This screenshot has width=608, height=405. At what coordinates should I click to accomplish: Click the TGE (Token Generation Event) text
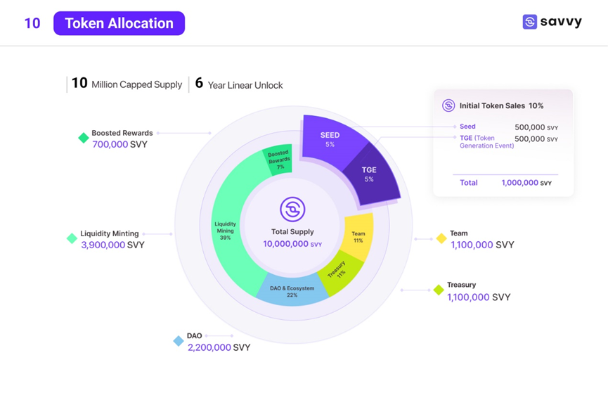point(486,141)
